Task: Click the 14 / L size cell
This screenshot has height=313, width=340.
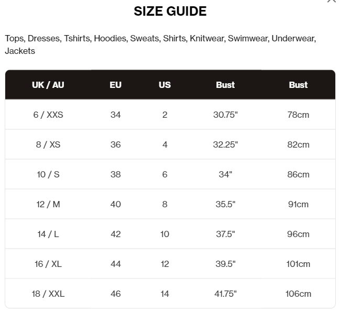Action: 48,234
